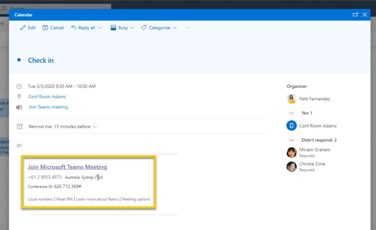This screenshot has width=376, height=230.
Task: Click the description lines icon
Action: (19, 146)
